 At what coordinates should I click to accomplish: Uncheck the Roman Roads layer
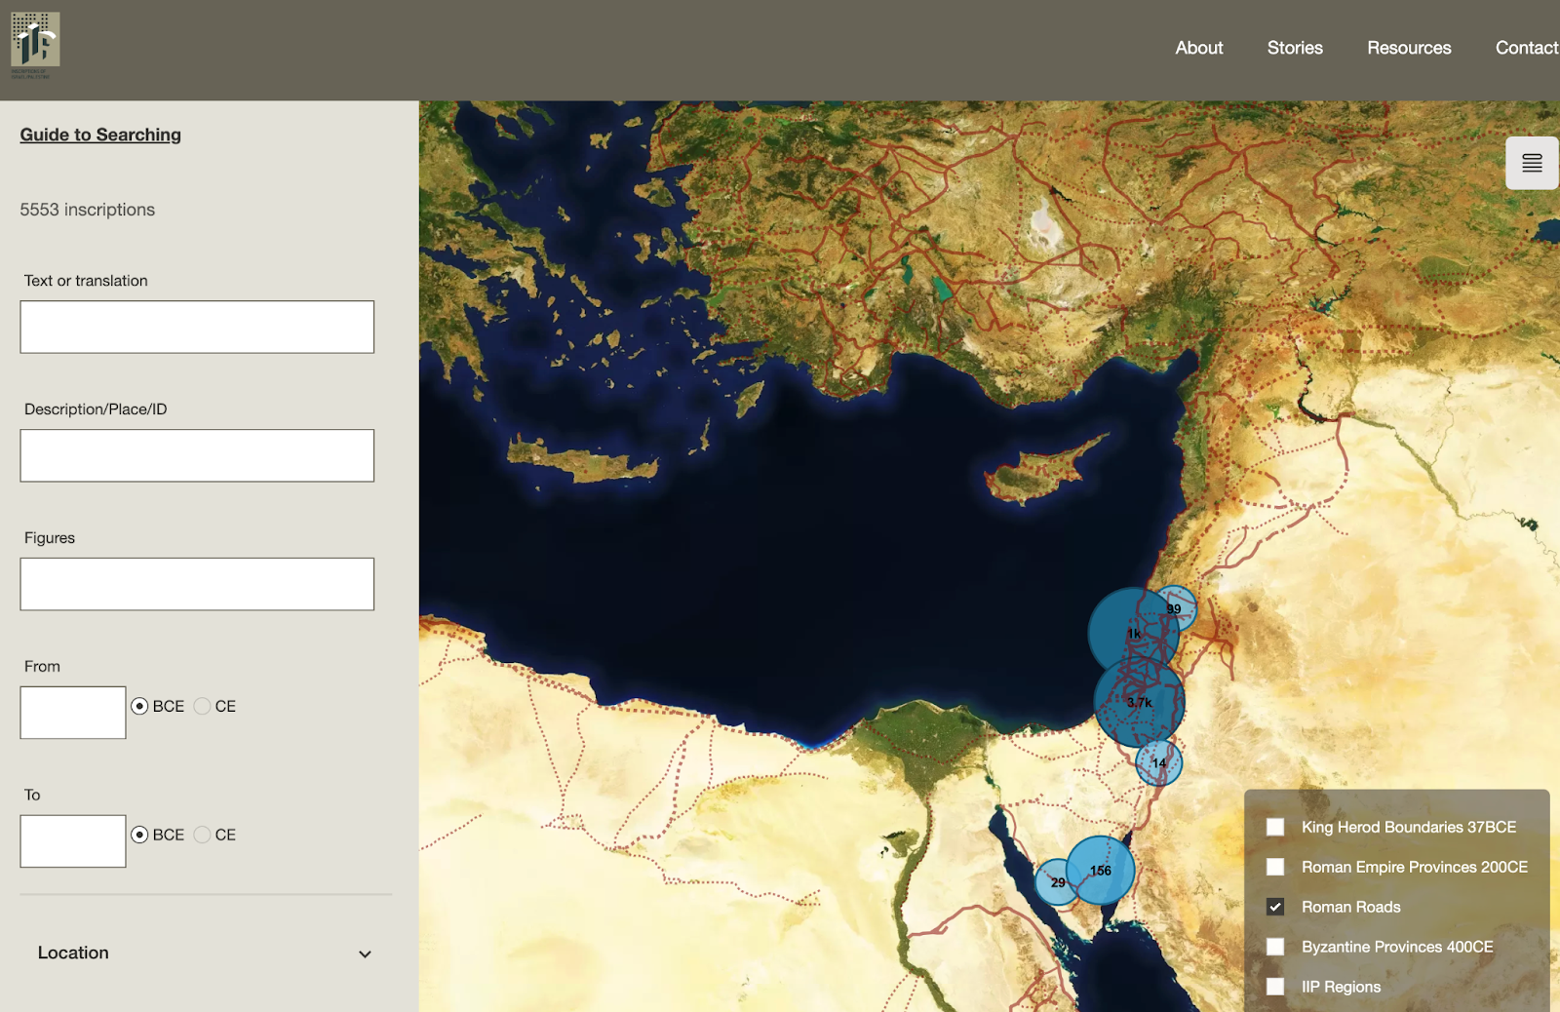click(x=1275, y=907)
